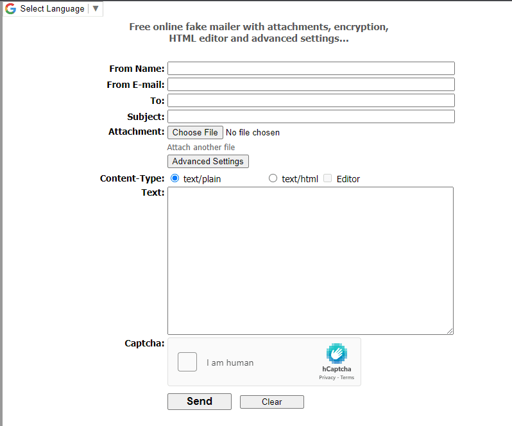Click the hCaptcha logo icon
Image resolution: width=512 pixels, height=426 pixels.
336,354
